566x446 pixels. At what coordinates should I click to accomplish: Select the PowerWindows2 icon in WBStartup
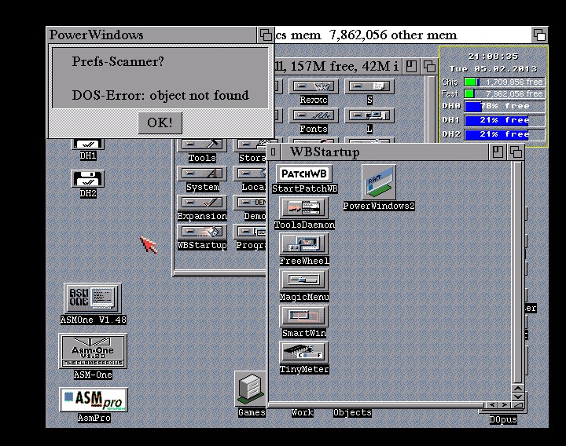point(378,183)
